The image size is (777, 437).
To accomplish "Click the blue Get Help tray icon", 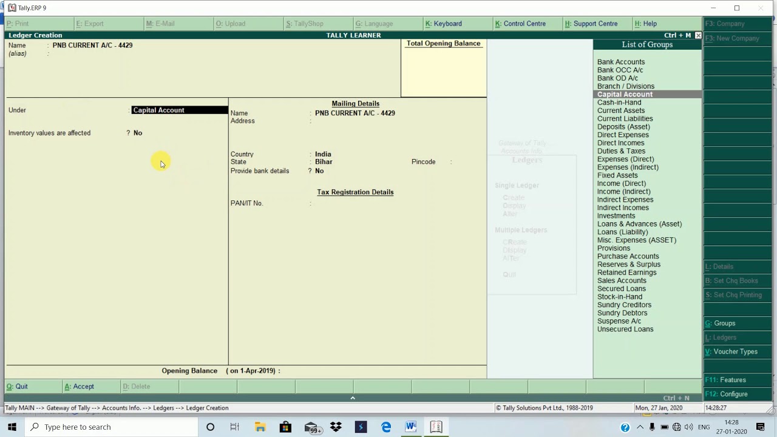I will pyautogui.click(x=625, y=427).
